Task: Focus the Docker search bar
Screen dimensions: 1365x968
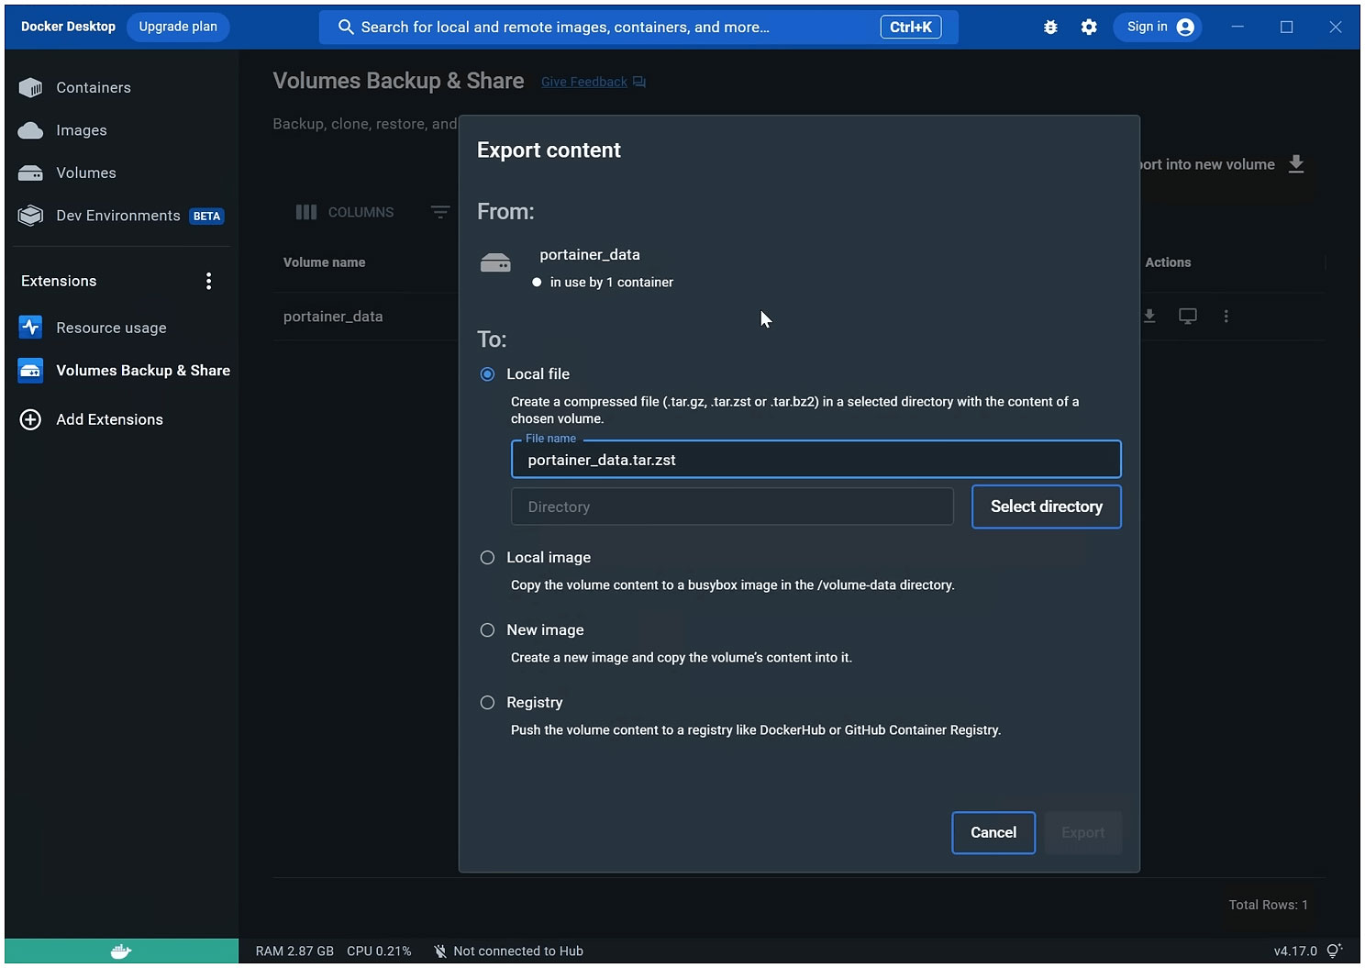Action: coord(638,28)
